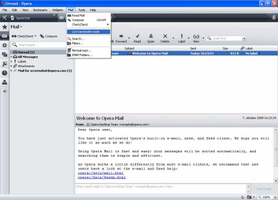Open the opera:/help/feeds.html link
The width and height of the screenshot is (278, 200).
click(102, 177)
